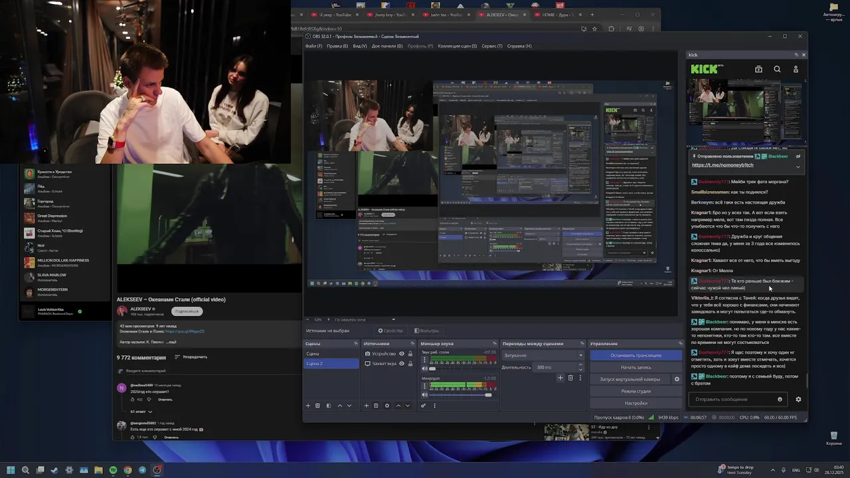Open scene filters icon in Сцены panel
The height and width of the screenshot is (478, 850).
point(329,406)
